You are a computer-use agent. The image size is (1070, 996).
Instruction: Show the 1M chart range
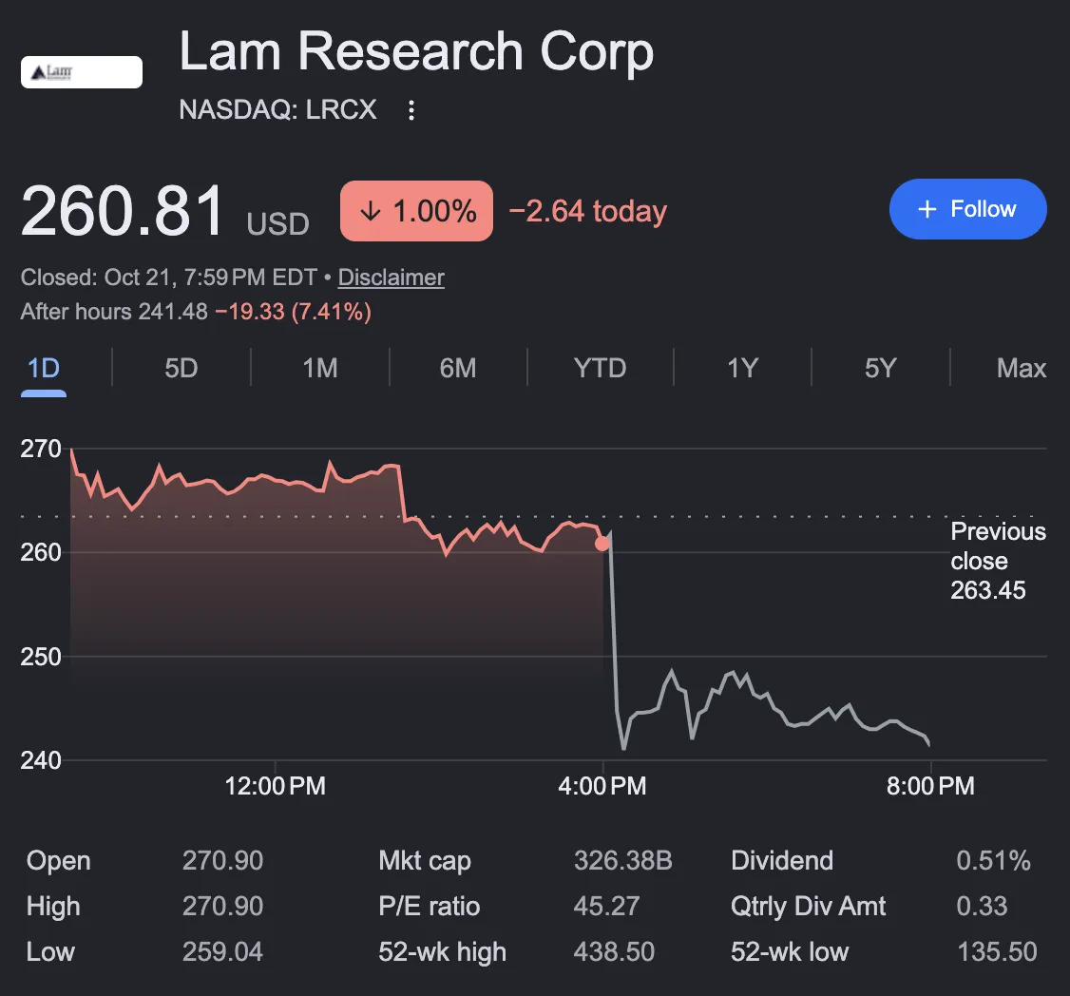click(320, 369)
